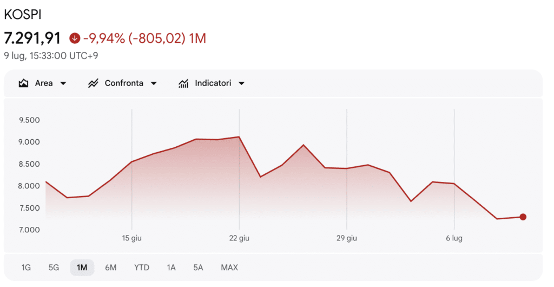The width and height of the screenshot is (554, 287).
Task: Click the KOSPI index title
Action: coord(23,15)
